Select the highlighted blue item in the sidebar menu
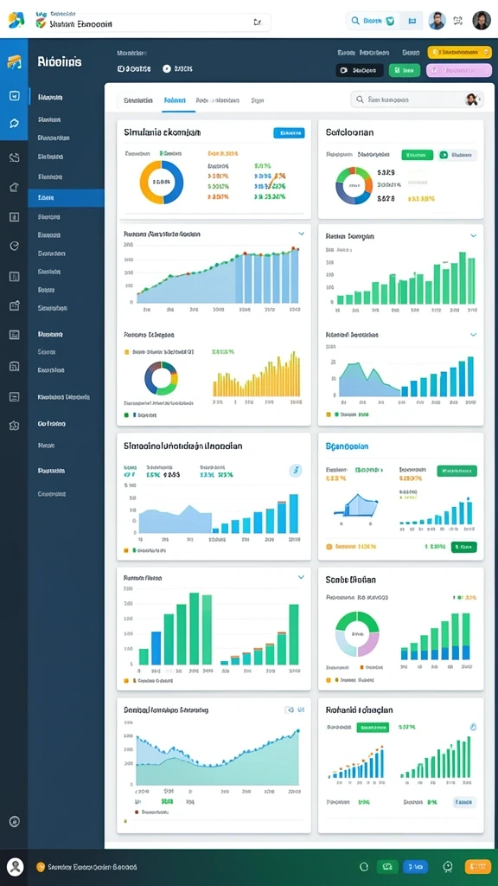This screenshot has width=498, height=886. coord(66,198)
